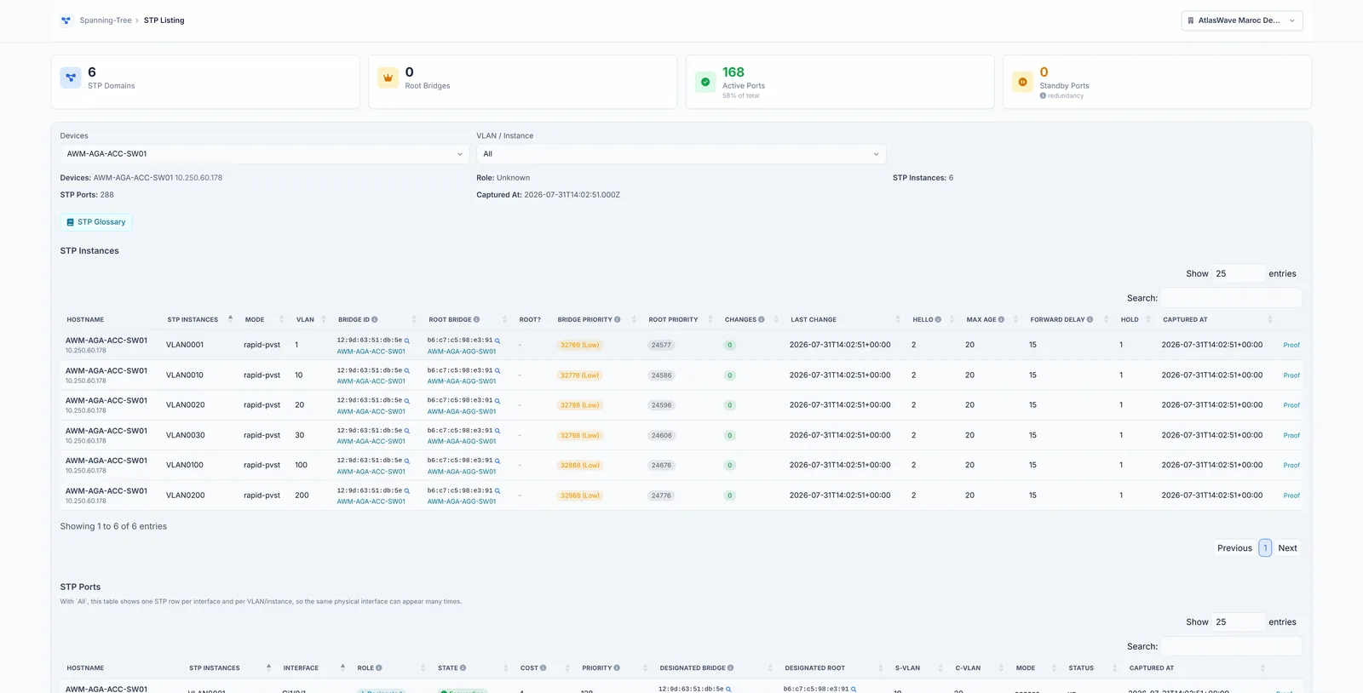The width and height of the screenshot is (1363, 693).
Task: Open the AtlasWave Maroc tenant dropdown
Action: [1242, 20]
